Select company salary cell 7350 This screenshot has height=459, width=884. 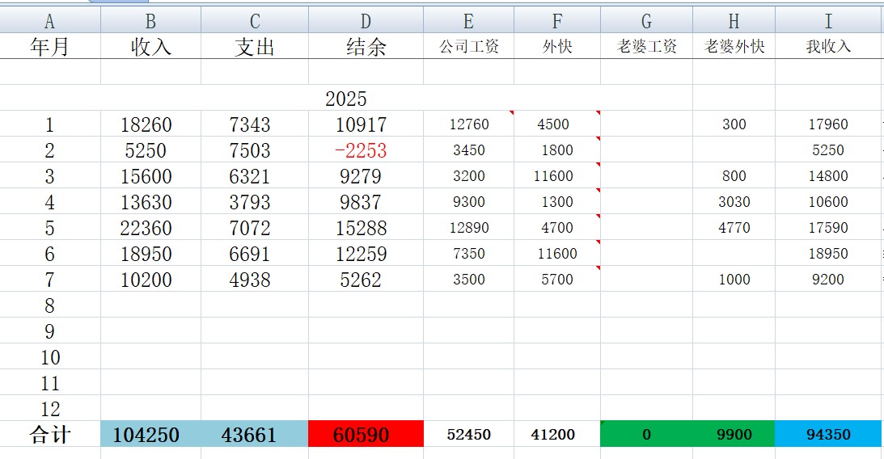(x=468, y=254)
